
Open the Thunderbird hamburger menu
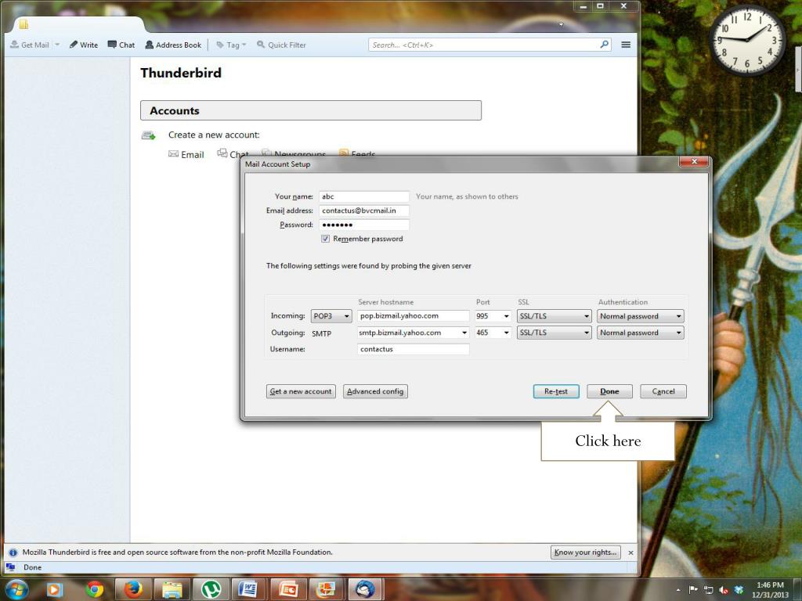click(626, 45)
